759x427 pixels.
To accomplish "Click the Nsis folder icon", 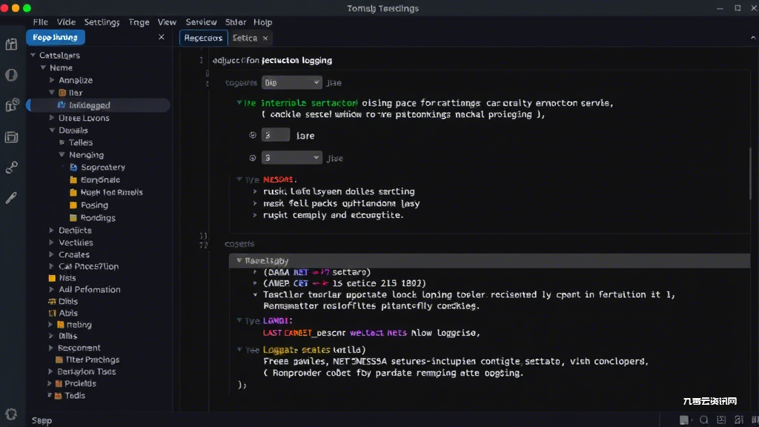I will [52, 279].
